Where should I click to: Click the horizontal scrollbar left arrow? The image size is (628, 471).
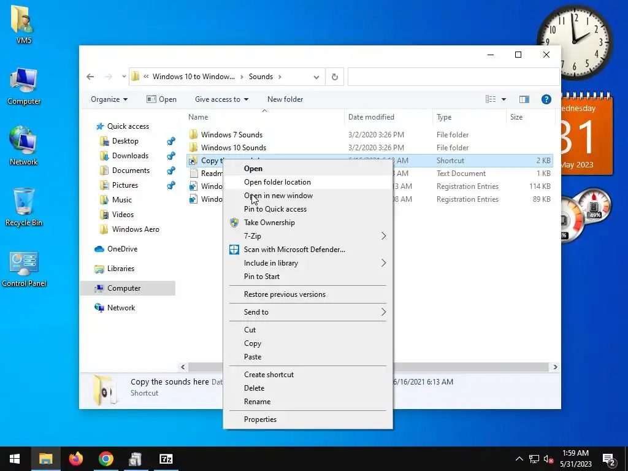183,367
